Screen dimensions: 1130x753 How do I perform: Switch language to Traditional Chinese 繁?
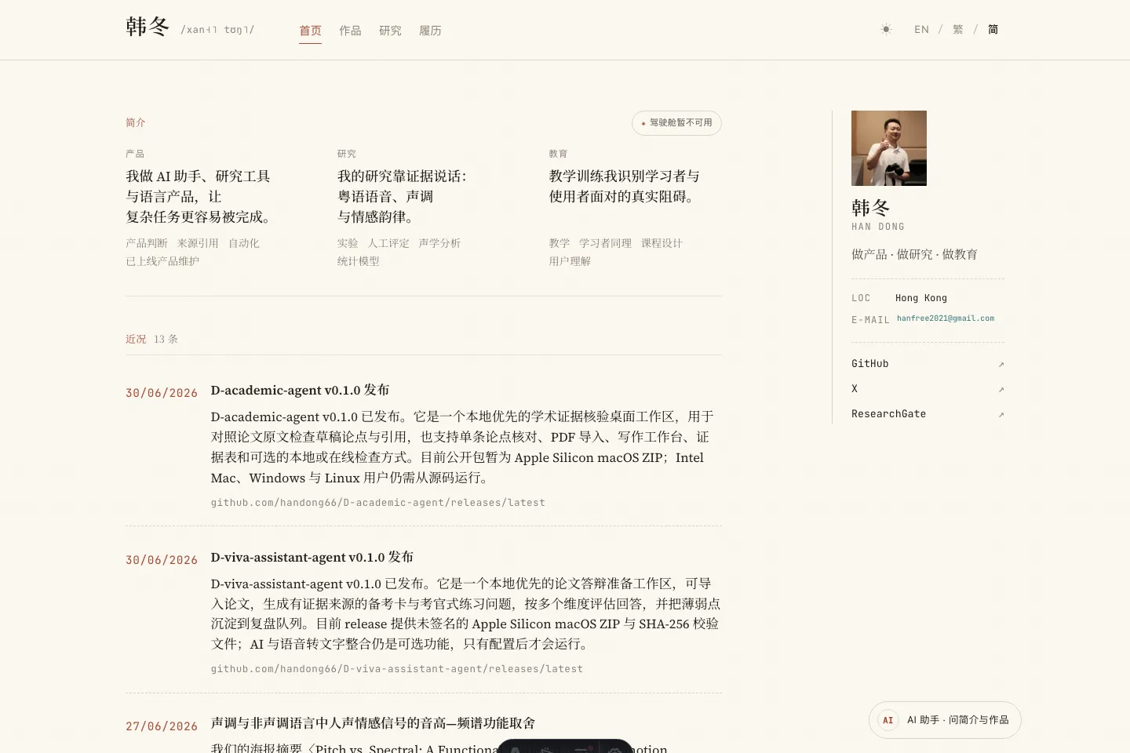pos(958,30)
